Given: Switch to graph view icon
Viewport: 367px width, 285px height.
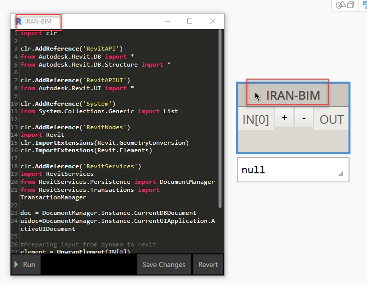Looking at the screenshot, I should [363, 5].
